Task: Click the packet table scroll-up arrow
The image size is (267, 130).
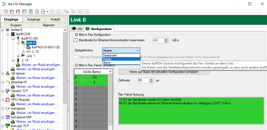Action: [x=111, y=72]
